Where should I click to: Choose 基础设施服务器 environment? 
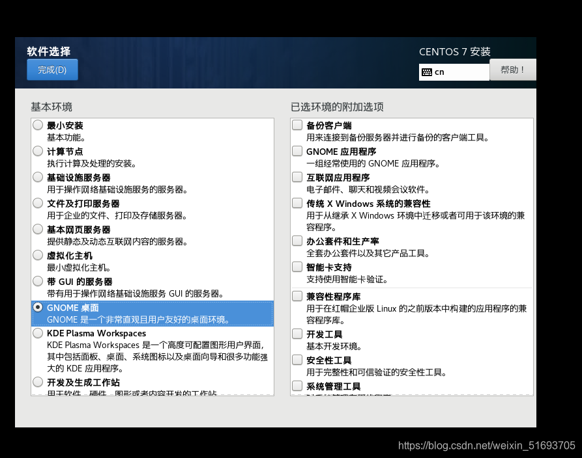38,177
